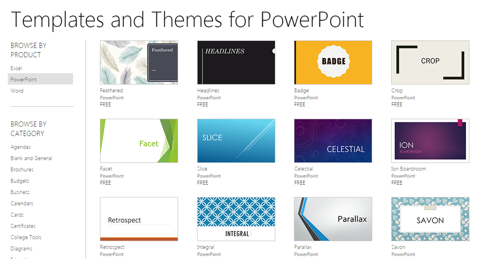Screen dimensions: 485x259
Task: Click PowerPoint label under Feathered
Action: coord(112,97)
